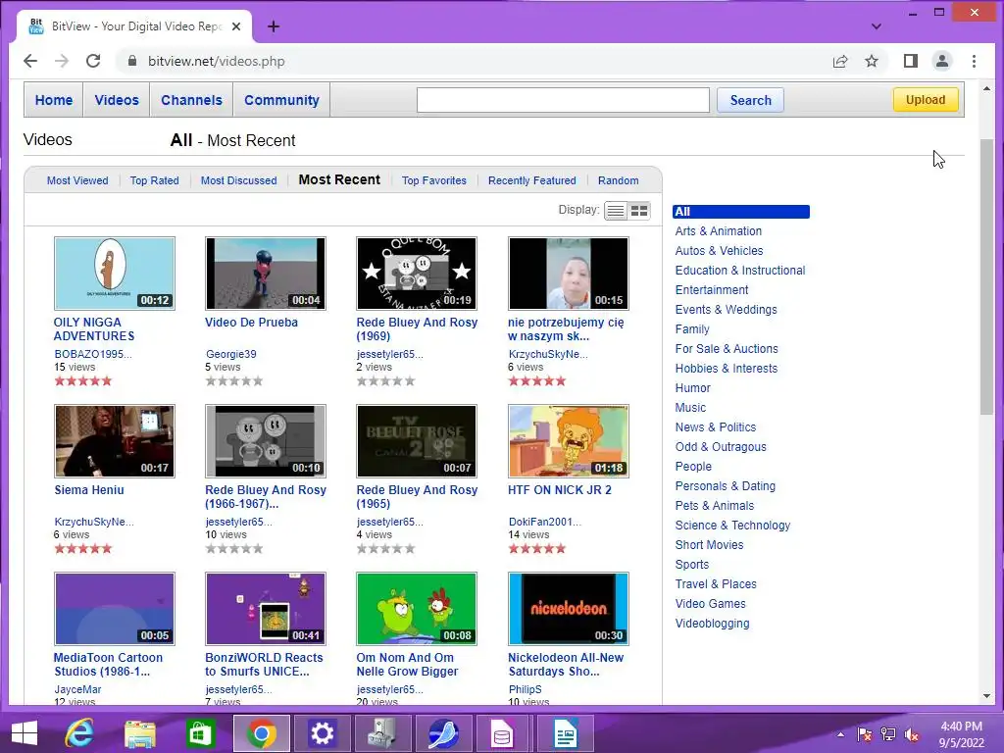The width and height of the screenshot is (1004, 753).
Task: Rate Rede Bluey And Rosy (1965) stars
Action: [385, 549]
